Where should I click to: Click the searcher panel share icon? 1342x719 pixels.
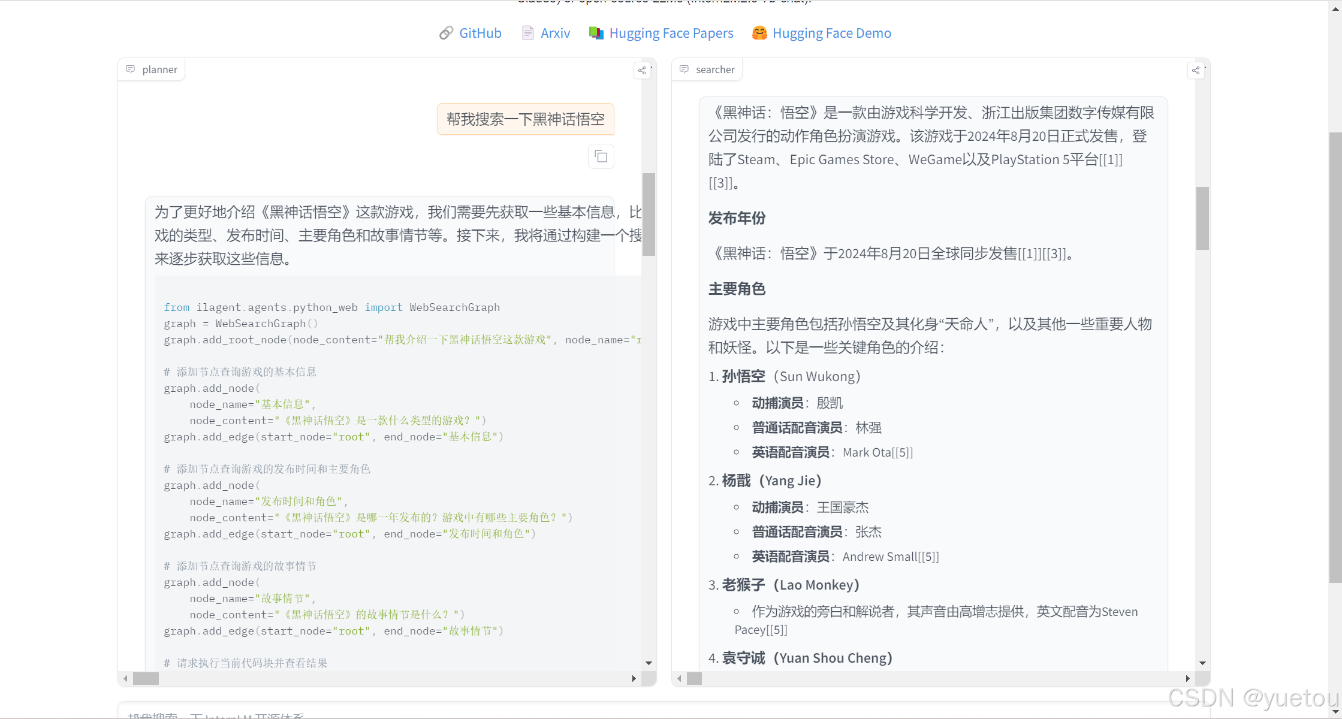(1196, 70)
